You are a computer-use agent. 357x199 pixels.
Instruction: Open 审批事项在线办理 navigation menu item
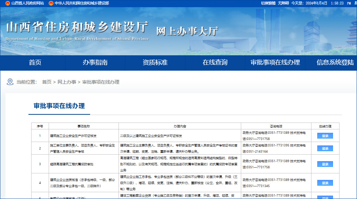tap(275, 62)
